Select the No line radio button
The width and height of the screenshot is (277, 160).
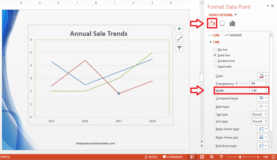pyautogui.click(x=215, y=49)
